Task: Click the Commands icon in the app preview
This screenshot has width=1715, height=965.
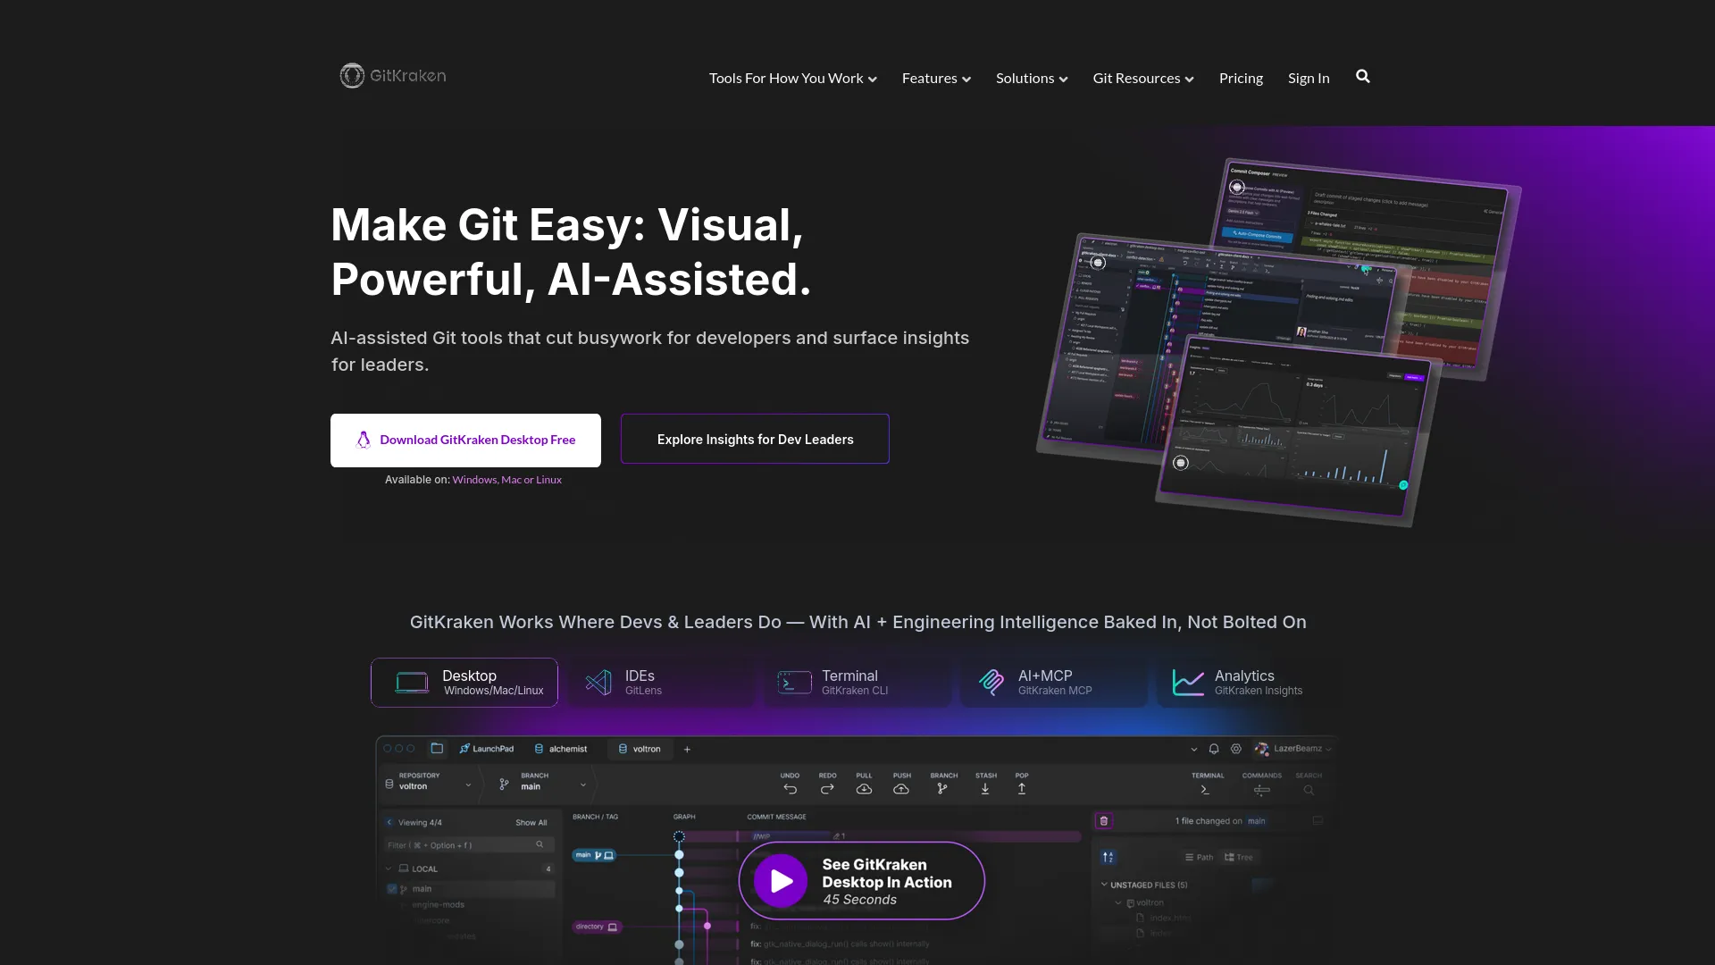Action: tap(1261, 790)
